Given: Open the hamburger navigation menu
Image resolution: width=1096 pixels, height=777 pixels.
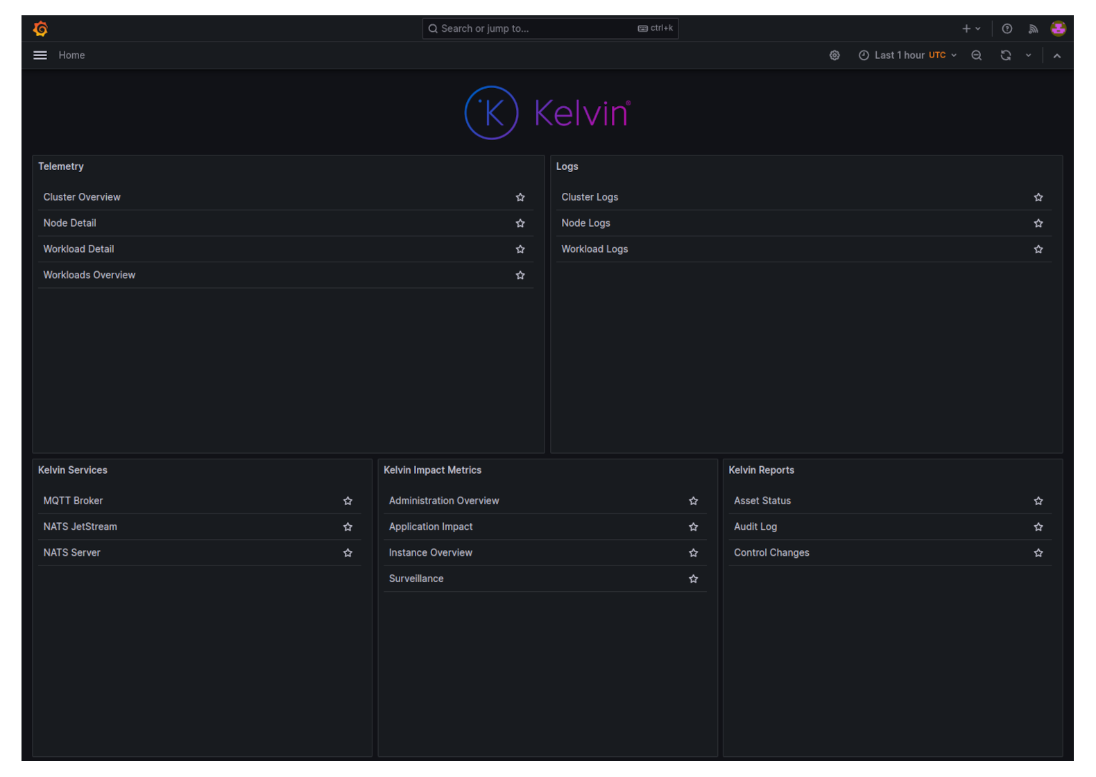Looking at the screenshot, I should click(x=40, y=55).
